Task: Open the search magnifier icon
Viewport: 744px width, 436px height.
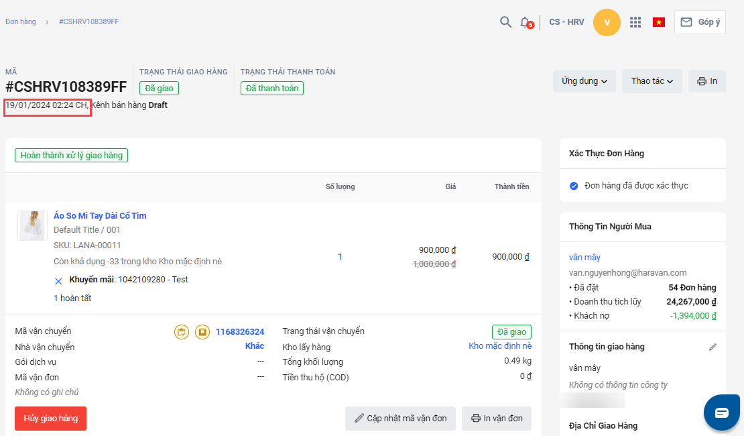Action: click(505, 22)
